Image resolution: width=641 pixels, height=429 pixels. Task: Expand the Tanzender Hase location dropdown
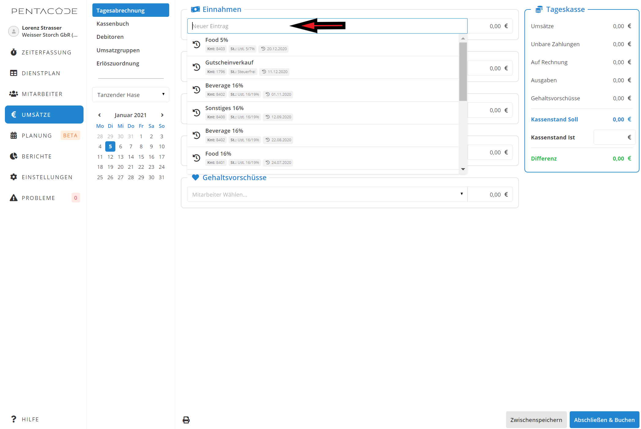pyautogui.click(x=131, y=95)
